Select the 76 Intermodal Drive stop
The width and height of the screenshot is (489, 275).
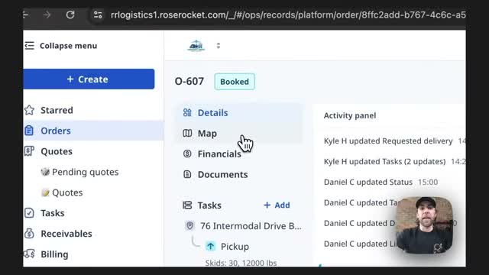[x=251, y=226]
